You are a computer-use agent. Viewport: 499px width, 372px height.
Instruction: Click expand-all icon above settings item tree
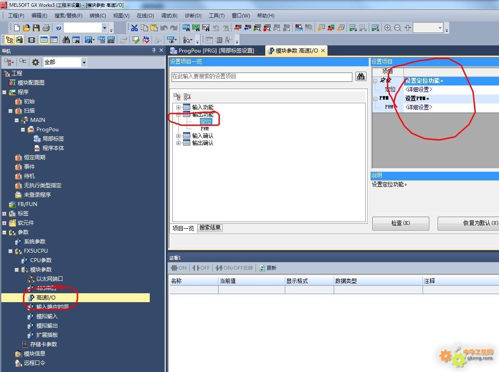coord(177,97)
